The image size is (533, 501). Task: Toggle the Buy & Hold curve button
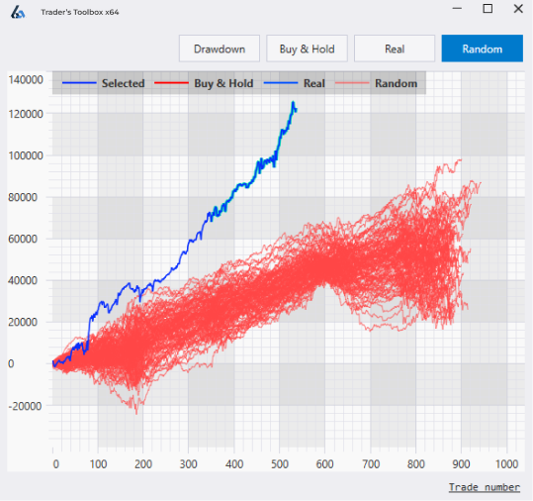coord(307,49)
